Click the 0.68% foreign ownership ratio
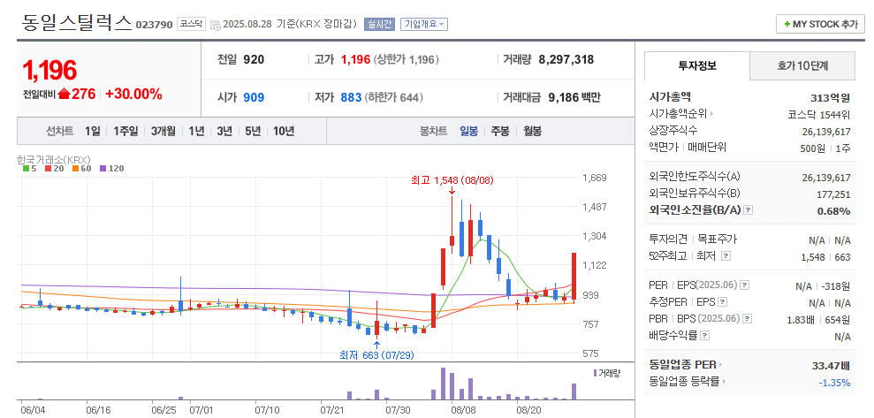 click(x=834, y=211)
